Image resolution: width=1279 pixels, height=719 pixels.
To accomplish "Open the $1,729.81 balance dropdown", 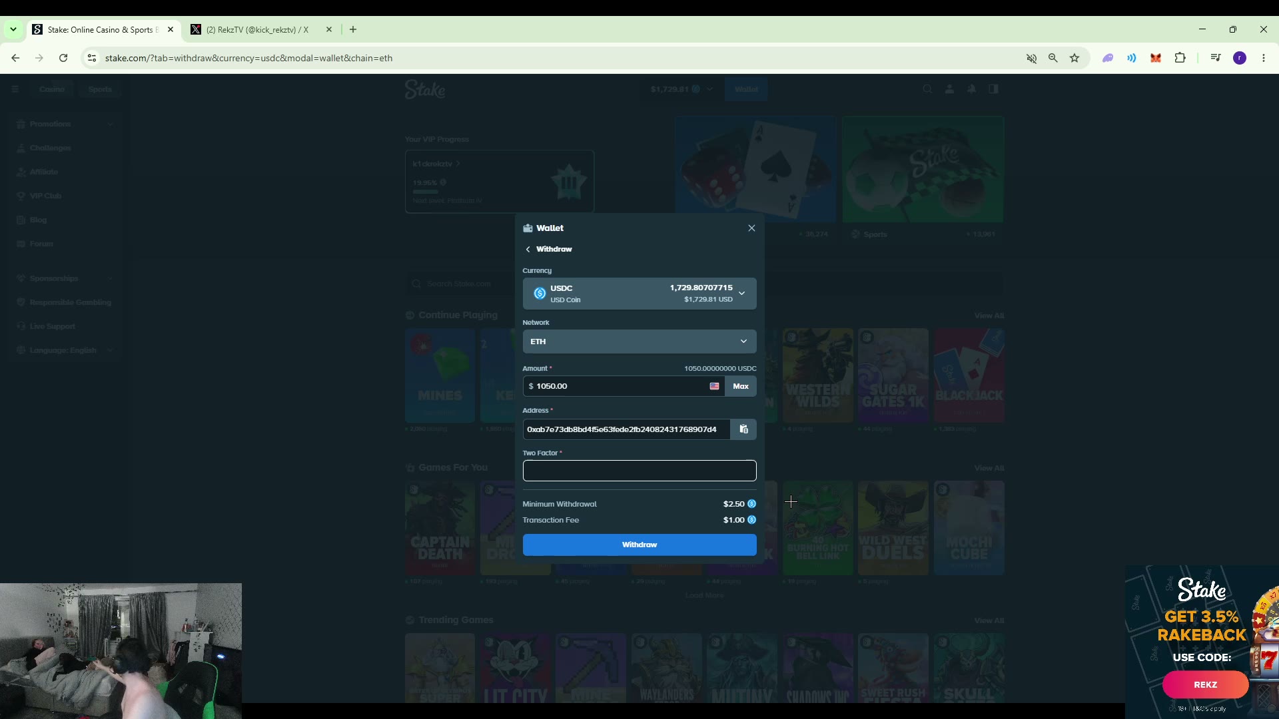I will (681, 89).
